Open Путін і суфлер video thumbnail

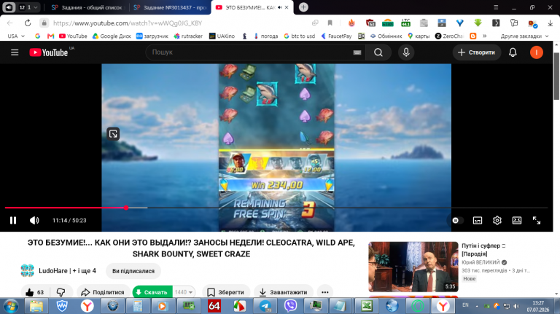(x=413, y=267)
